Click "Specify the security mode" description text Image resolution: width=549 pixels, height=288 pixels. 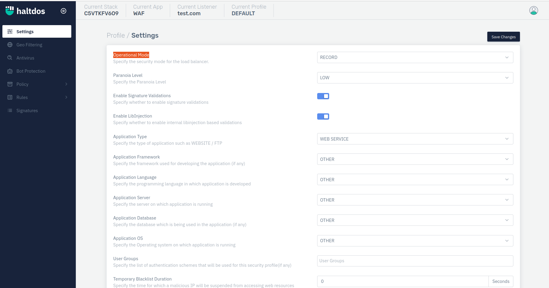(161, 62)
